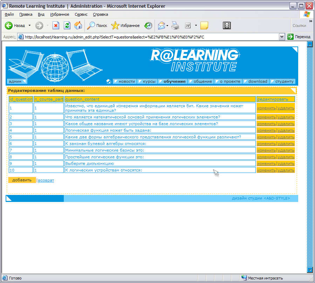Open Избранное favorites star button
This screenshot has width=315, height=283.
(125, 26)
